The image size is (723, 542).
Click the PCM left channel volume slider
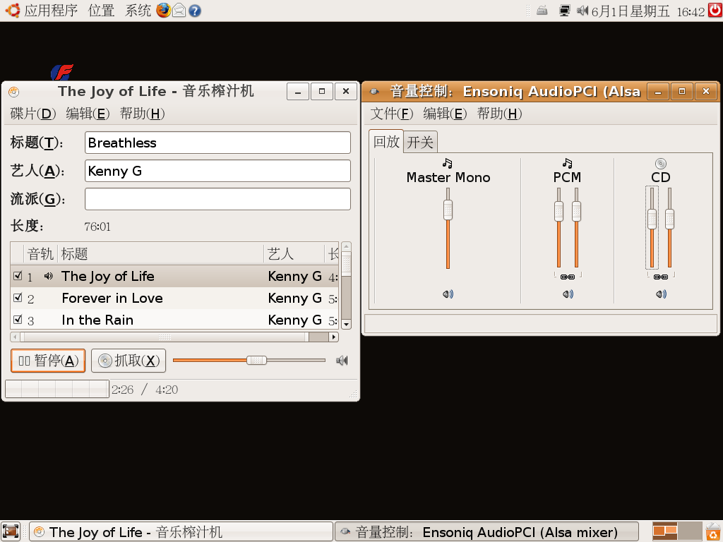[558, 228]
